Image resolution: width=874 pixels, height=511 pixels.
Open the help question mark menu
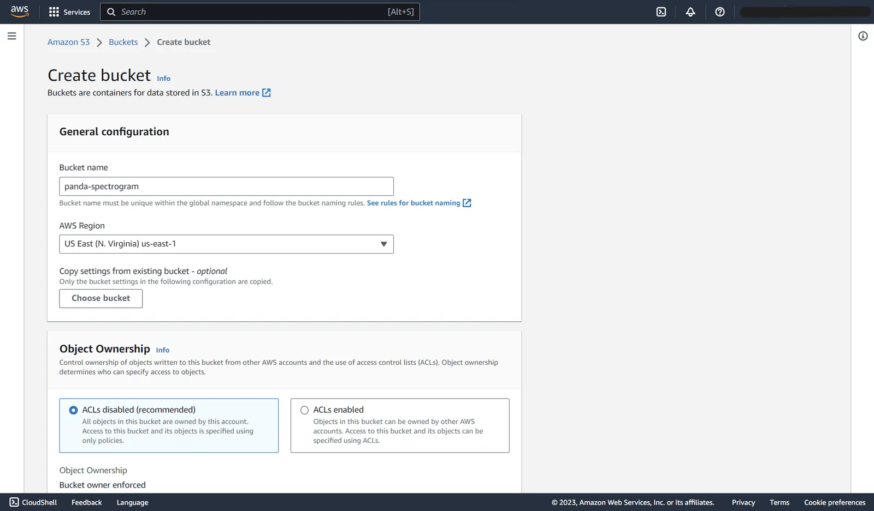click(720, 12)
